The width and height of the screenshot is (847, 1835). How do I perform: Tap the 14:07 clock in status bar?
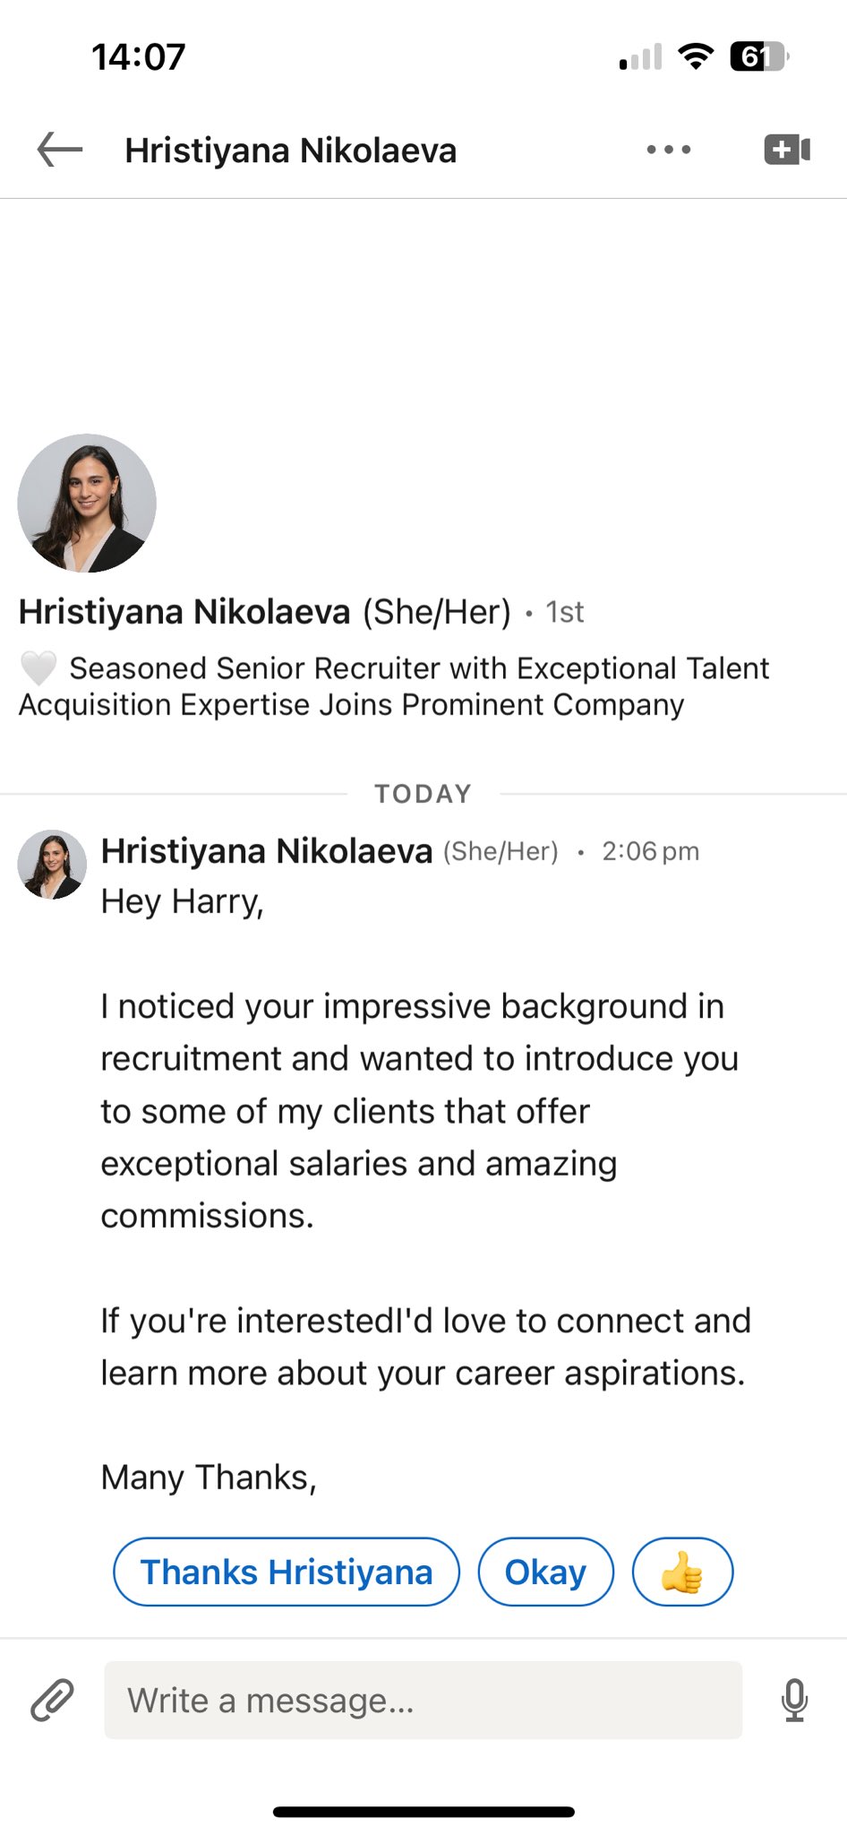click(139, 56)
